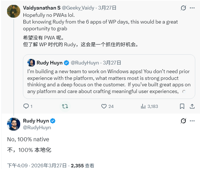200x169 pixels.
Task: Like the tweet with 24 likes
Action: 104,106
